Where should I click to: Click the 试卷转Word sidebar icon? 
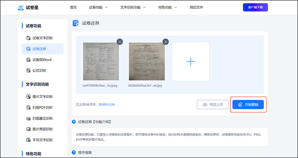tap(28, 60)
